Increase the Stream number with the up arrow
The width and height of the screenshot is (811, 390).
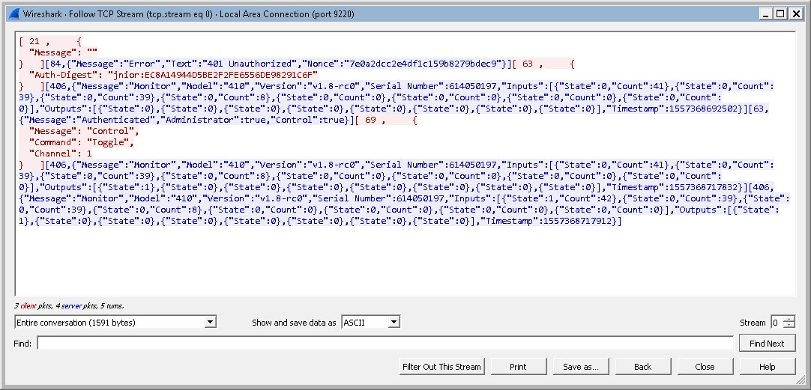[x=789, y=319]
